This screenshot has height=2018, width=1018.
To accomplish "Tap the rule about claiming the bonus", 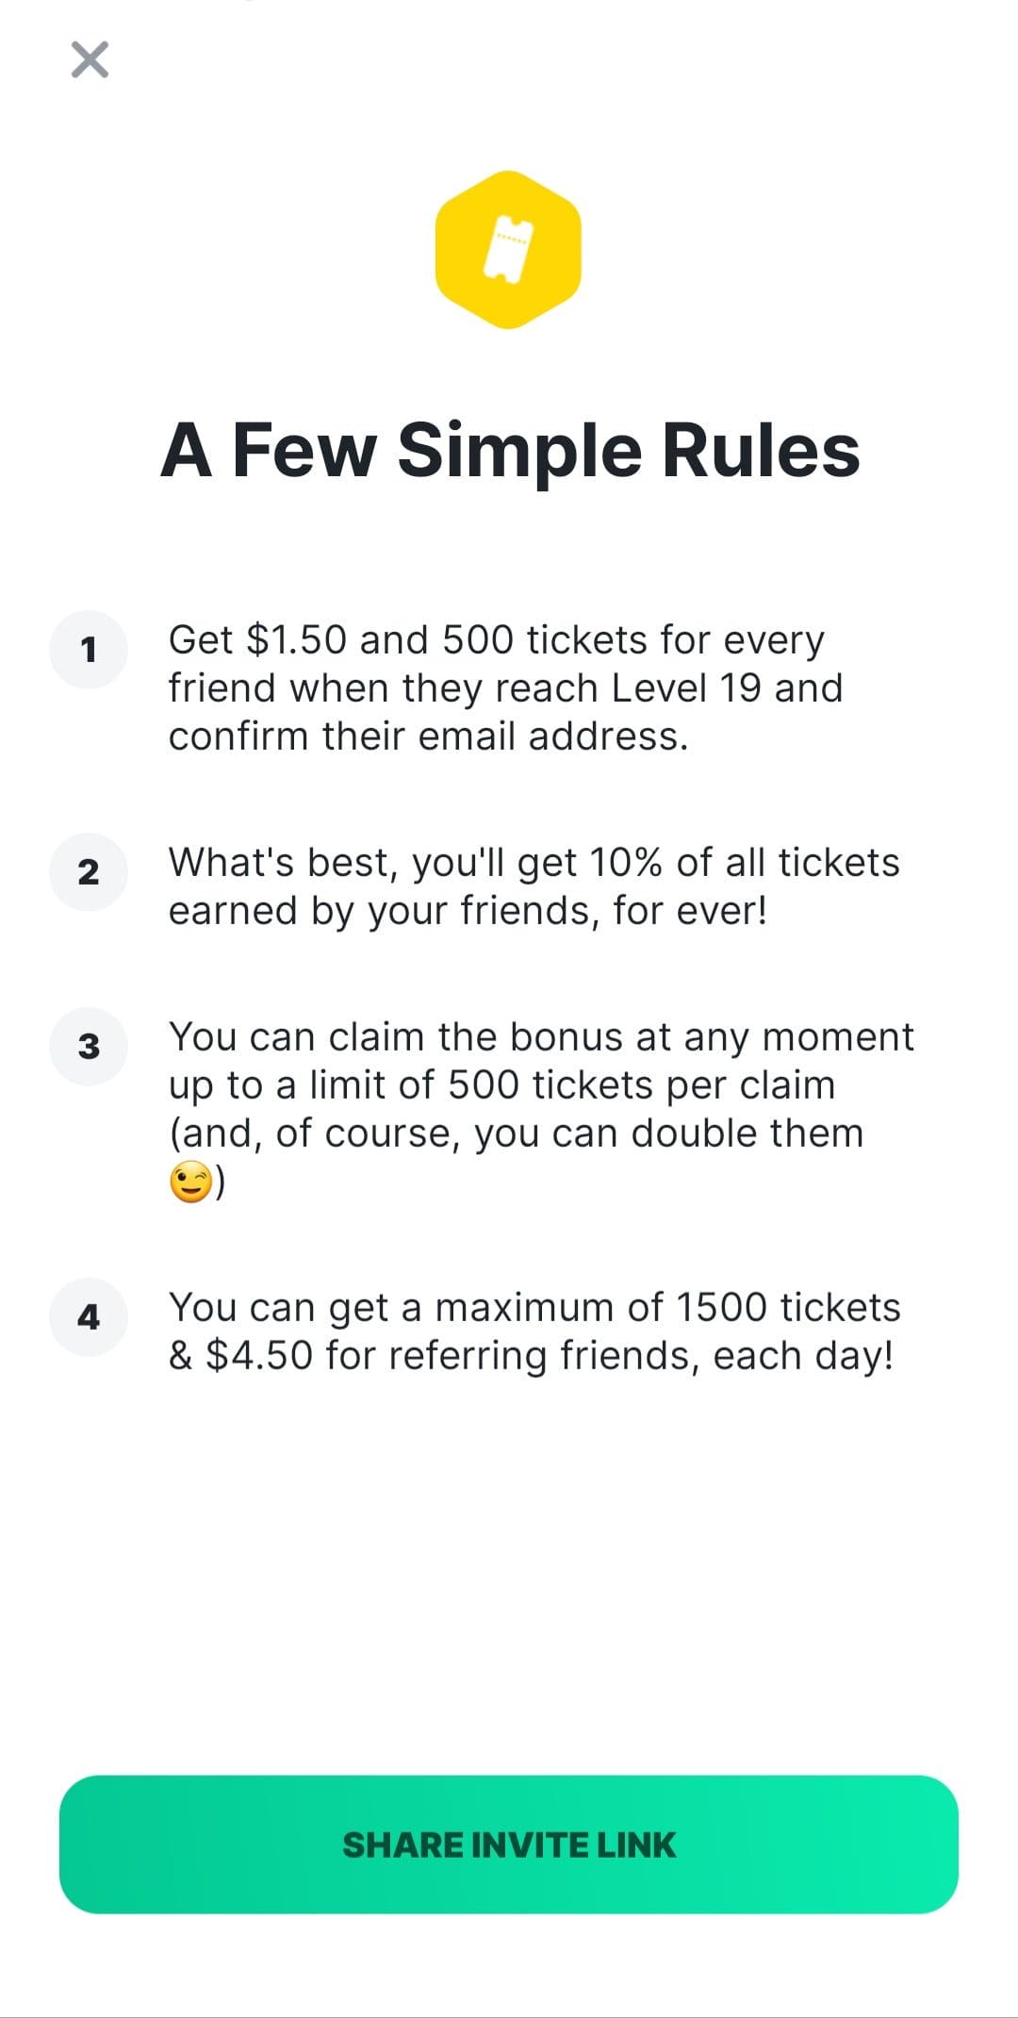I will tap(541, 1109).
